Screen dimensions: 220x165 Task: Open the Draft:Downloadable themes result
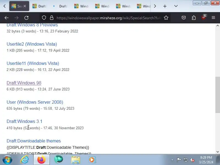[34, 141]
